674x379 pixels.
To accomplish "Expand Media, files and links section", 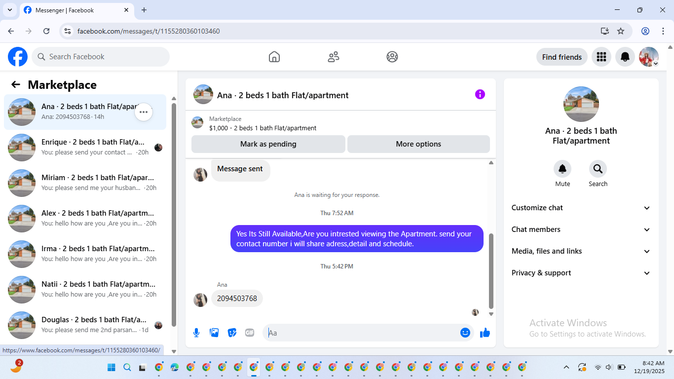I will point(581,251).
